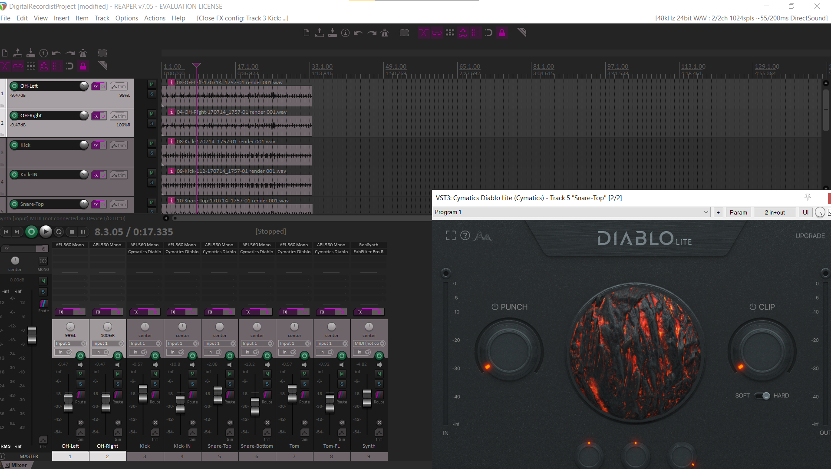Open Input 1 dropdown on Snare-Bottom mixer strip
831x469 pixels.
point(257,343)
